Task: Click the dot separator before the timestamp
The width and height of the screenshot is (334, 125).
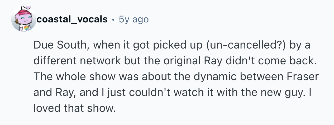Action: [x=113, y=19]
